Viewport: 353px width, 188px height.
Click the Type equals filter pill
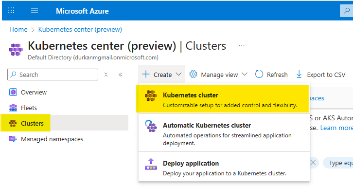point(338,163)
